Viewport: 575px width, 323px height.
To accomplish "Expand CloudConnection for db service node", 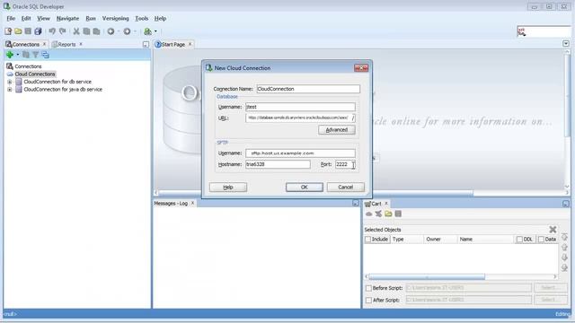I will click(10, 82).
